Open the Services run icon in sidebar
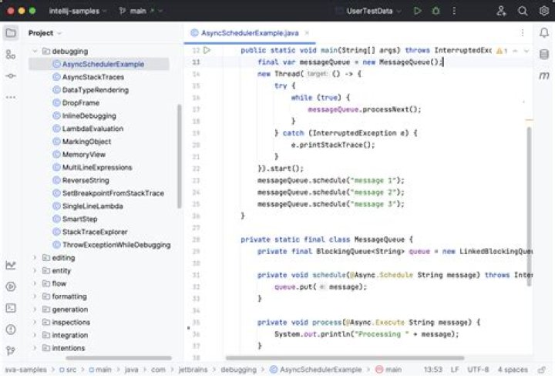Viewport: 555px width, 378px height. tap(11, 286)
